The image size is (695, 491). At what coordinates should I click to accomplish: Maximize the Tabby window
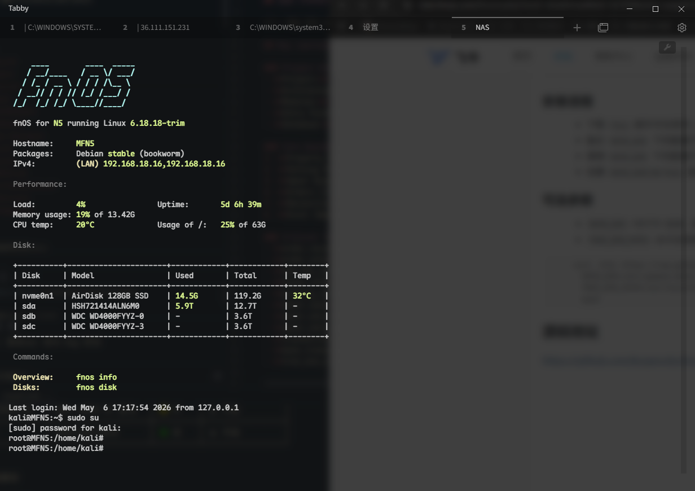point(656,8)
